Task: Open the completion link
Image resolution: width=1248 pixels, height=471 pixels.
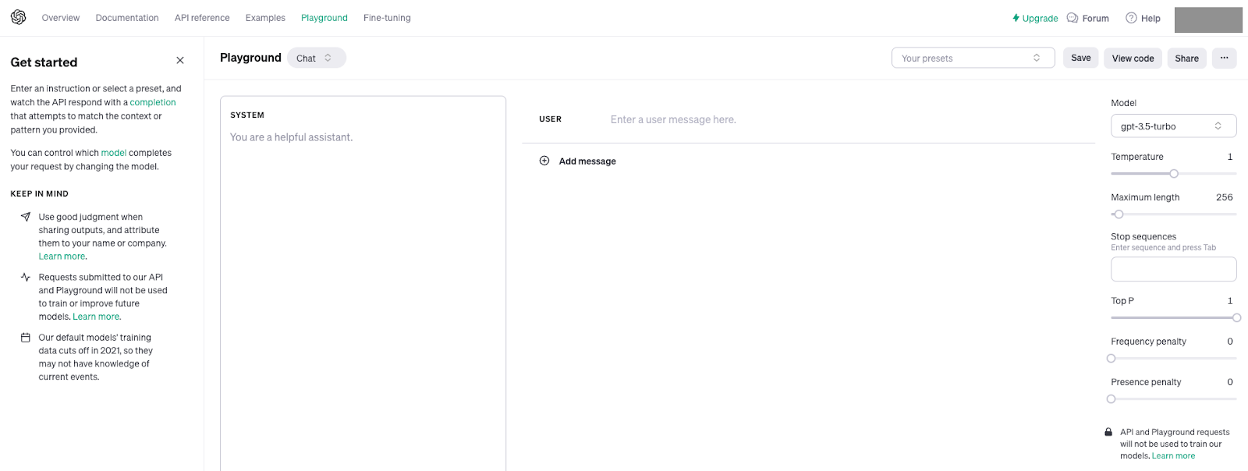Action: 153,102
